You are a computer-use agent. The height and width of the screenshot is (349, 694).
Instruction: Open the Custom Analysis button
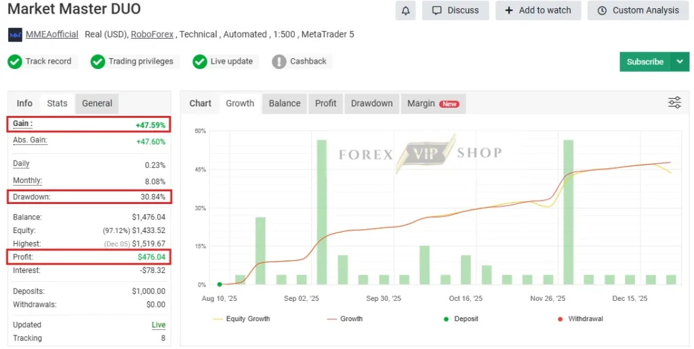pos(638,11)
